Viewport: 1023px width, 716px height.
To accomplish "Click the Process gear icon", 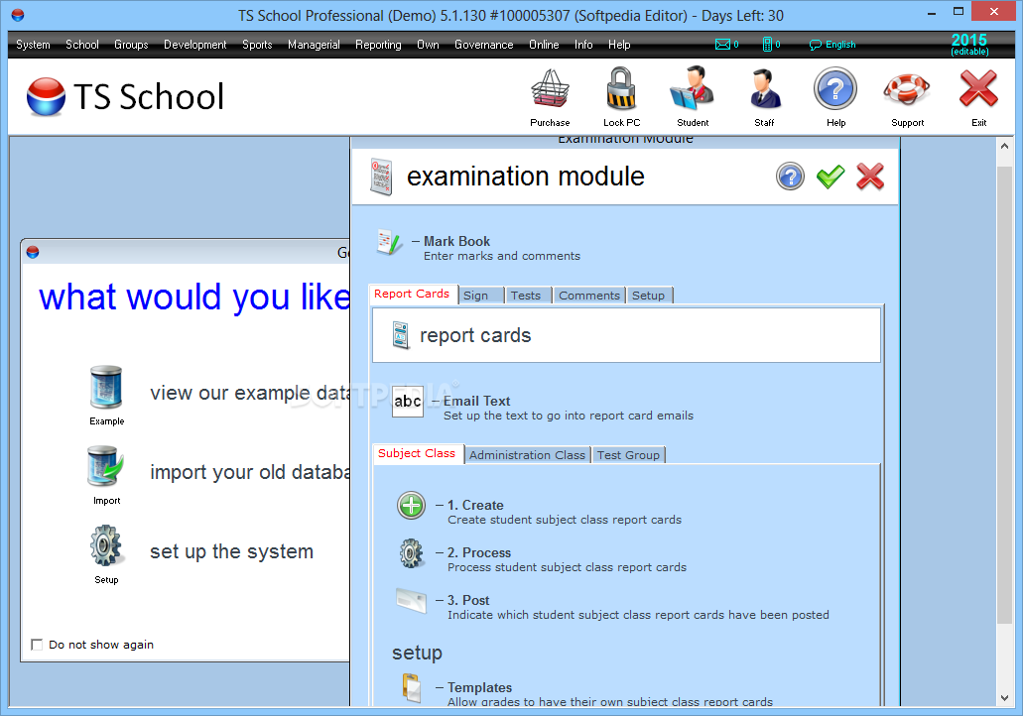I will click(411, 553).
